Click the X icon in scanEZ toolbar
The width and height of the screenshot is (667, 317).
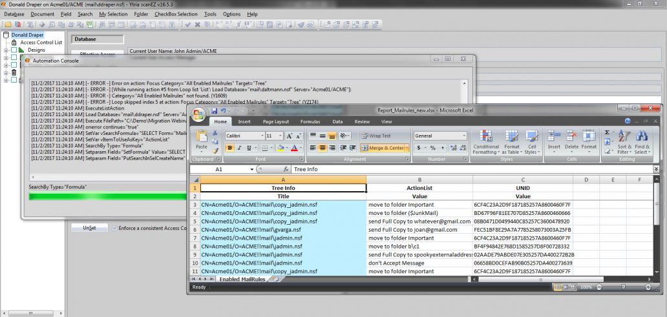197,25
